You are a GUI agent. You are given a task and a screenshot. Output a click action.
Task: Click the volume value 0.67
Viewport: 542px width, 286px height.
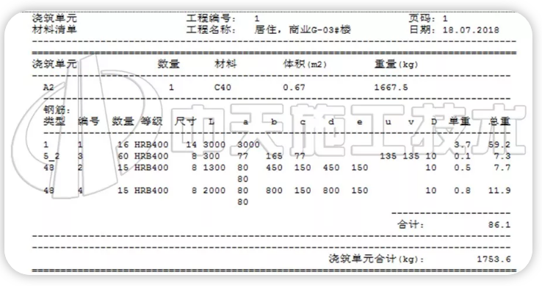(295, 87)
